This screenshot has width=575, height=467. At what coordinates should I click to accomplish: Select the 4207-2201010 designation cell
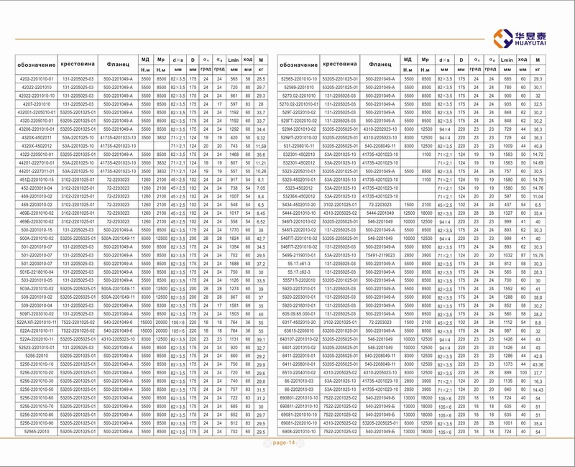37,104
